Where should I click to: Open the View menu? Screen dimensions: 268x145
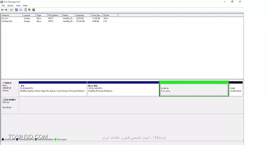pyautogui.click(x=18, y=6)
